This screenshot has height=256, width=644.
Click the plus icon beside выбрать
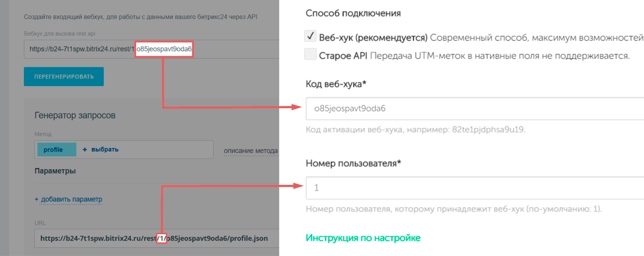[x=85, y=150]
